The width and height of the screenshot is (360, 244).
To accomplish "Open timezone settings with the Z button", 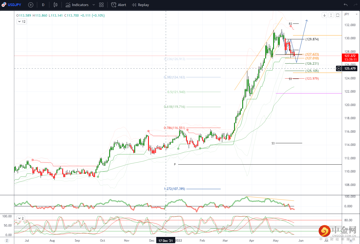I will click(7, 241).
